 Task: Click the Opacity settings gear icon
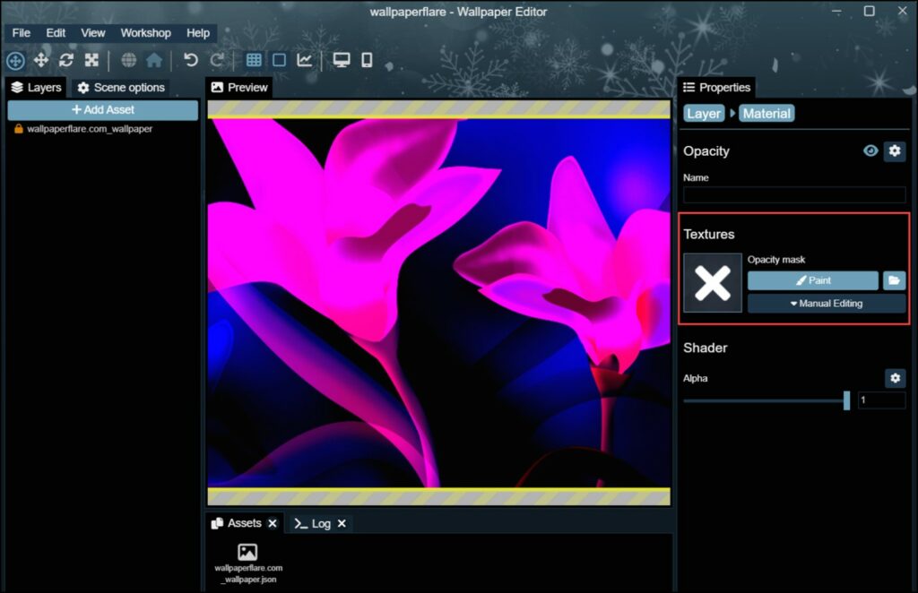[x=895, y=151]
